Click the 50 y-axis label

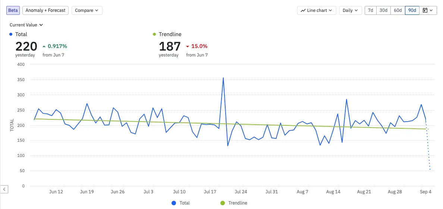[x=23, y=171]
